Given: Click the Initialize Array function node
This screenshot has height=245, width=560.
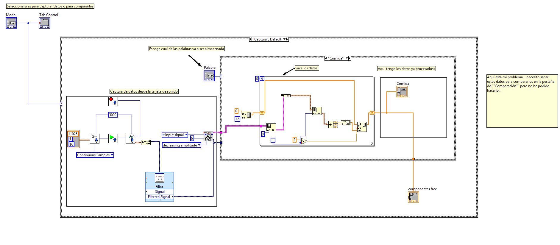Looking at the screenshot, I should [x=247, y=115].
